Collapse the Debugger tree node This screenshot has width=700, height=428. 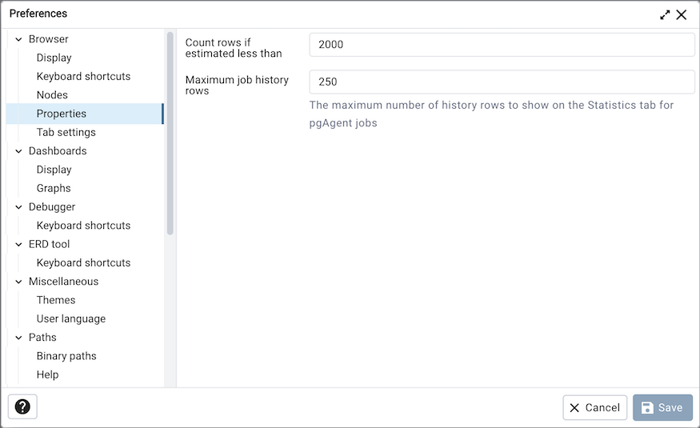18,207
